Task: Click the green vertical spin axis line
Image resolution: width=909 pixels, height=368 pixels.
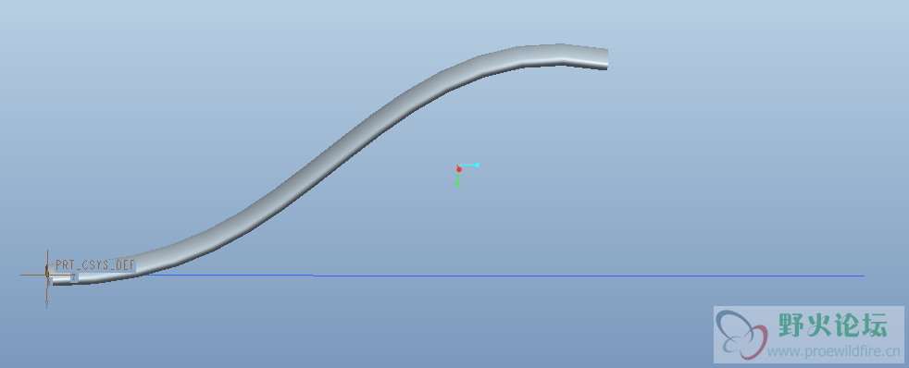Action: [457, 177]
